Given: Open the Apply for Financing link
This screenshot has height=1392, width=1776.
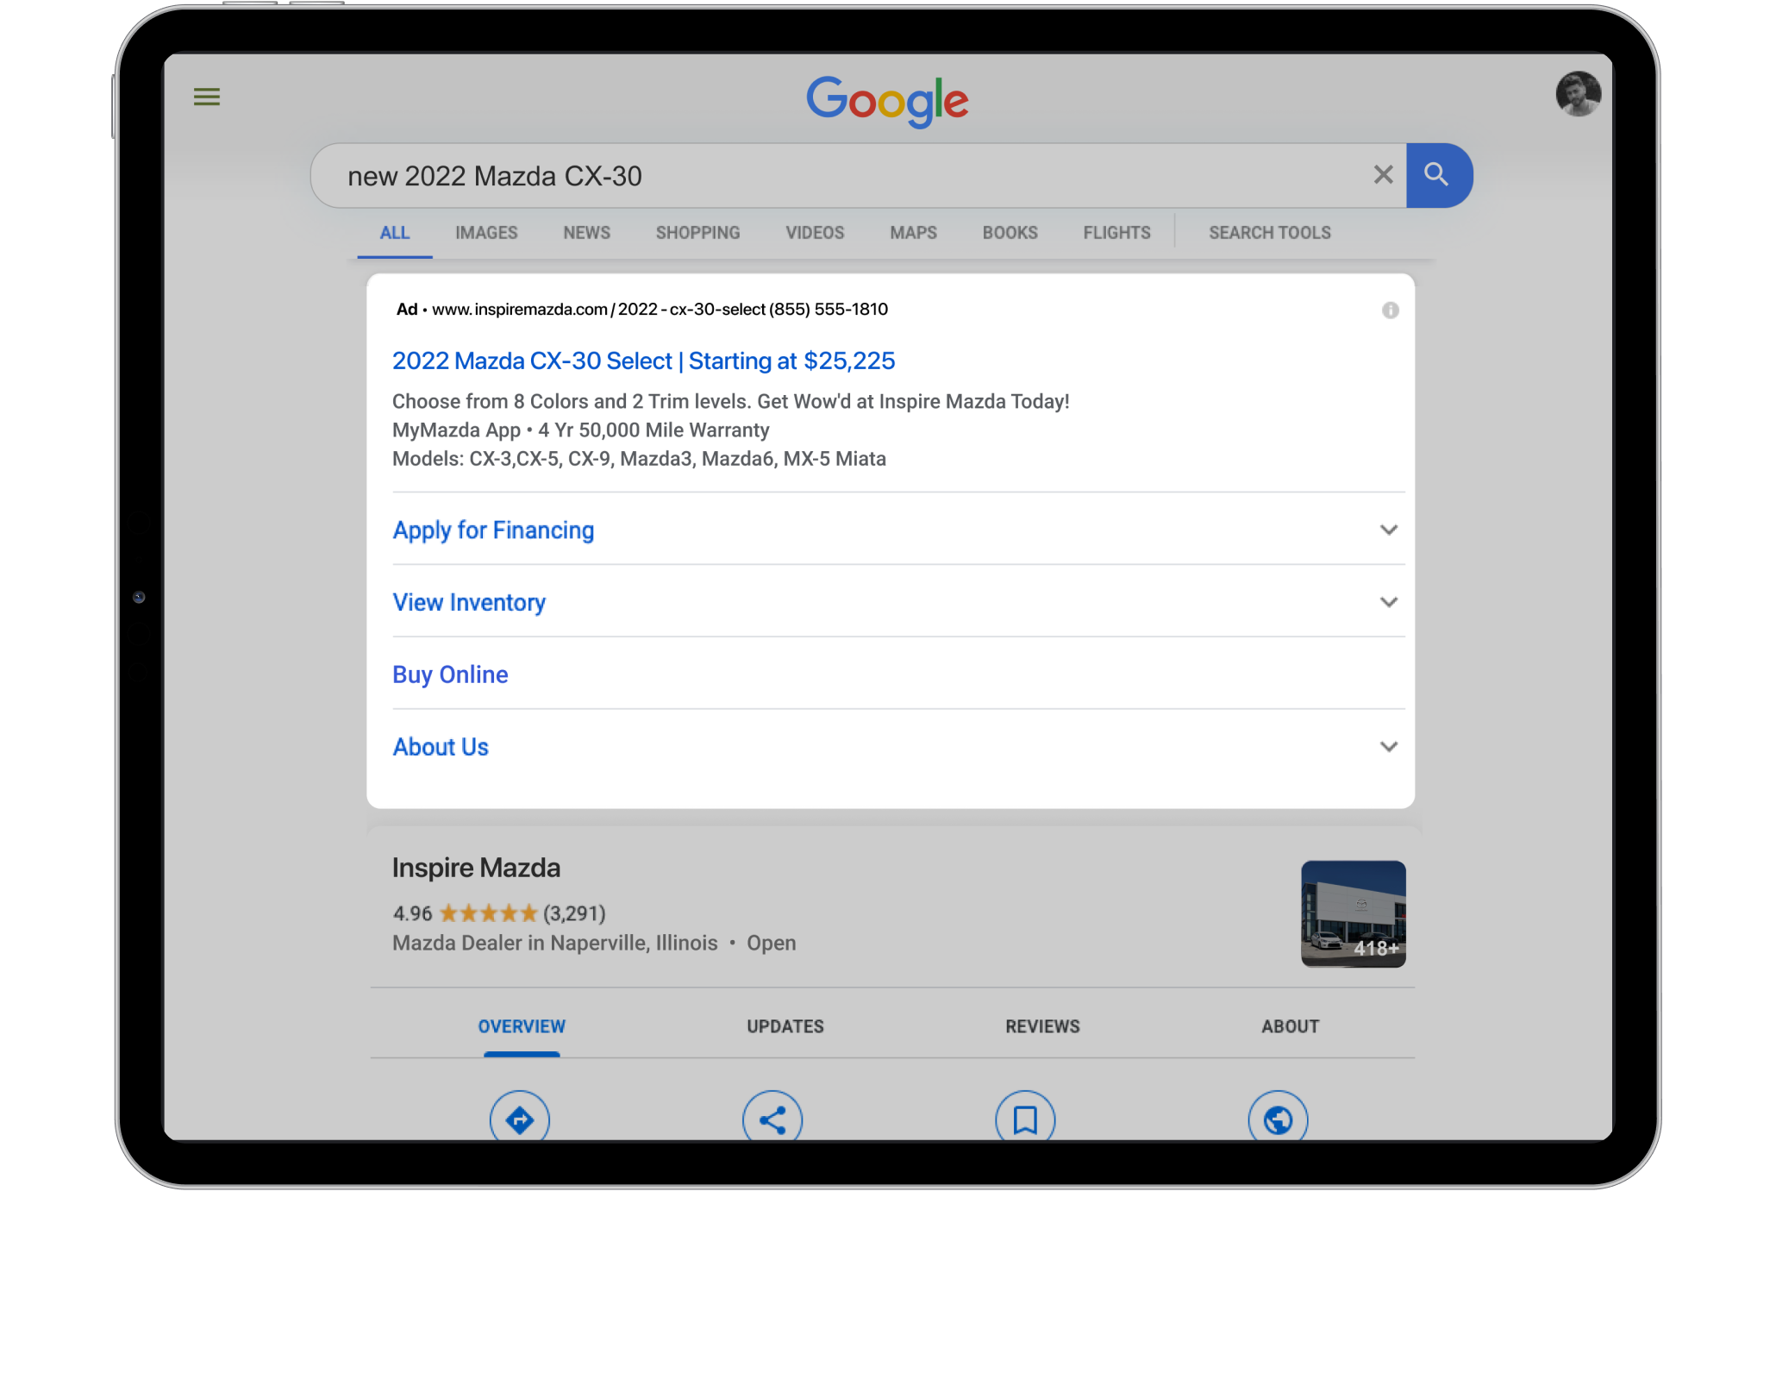Looking at the screenshot, I should click(x=493, y=530).
